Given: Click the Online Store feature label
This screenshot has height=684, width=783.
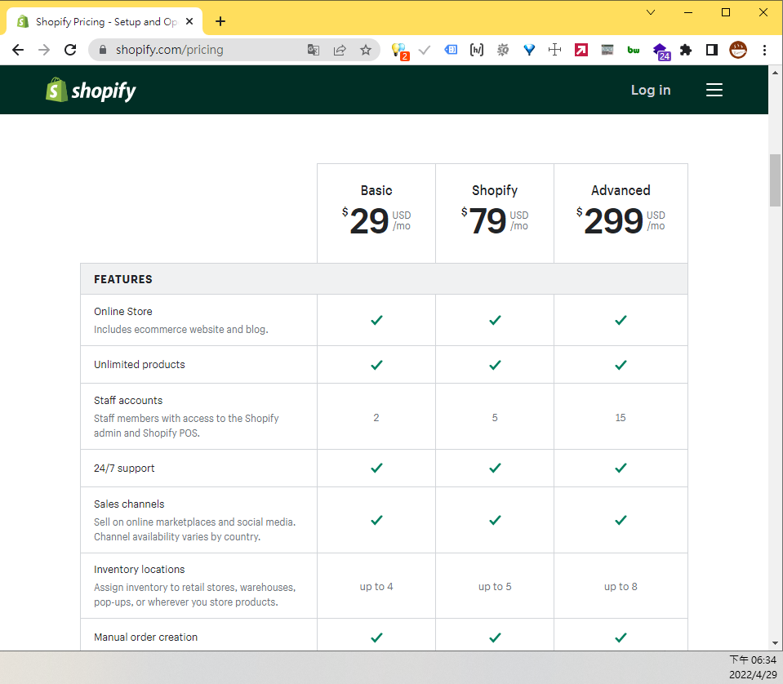Looking at the screenshot, I should point(122,311).
